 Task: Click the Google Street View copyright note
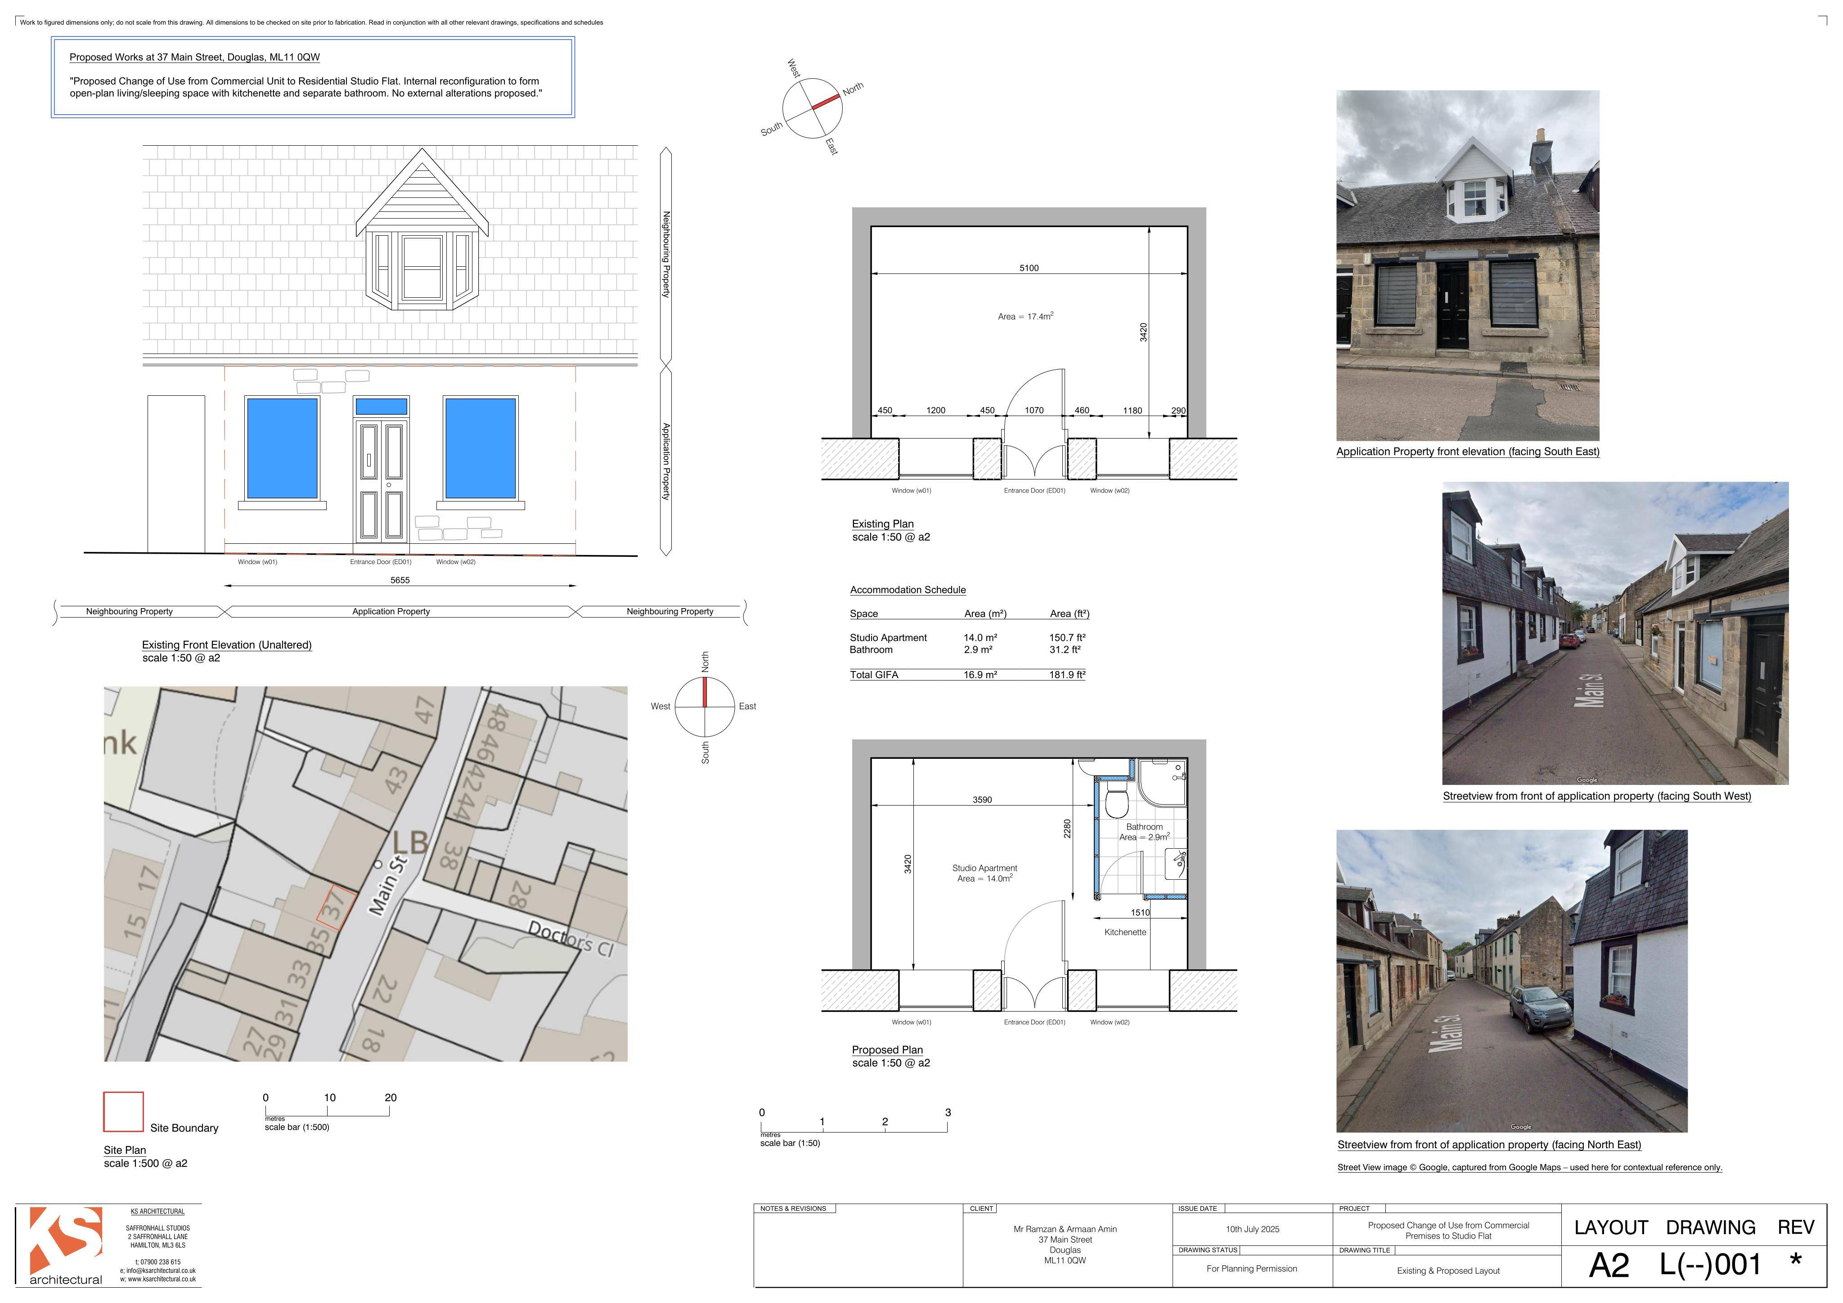1529,1168
